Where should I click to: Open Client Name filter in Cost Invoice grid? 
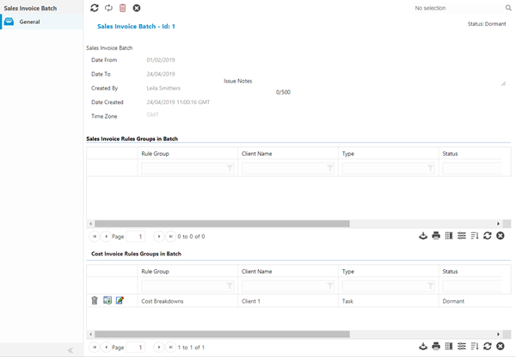tap(330, 286)
